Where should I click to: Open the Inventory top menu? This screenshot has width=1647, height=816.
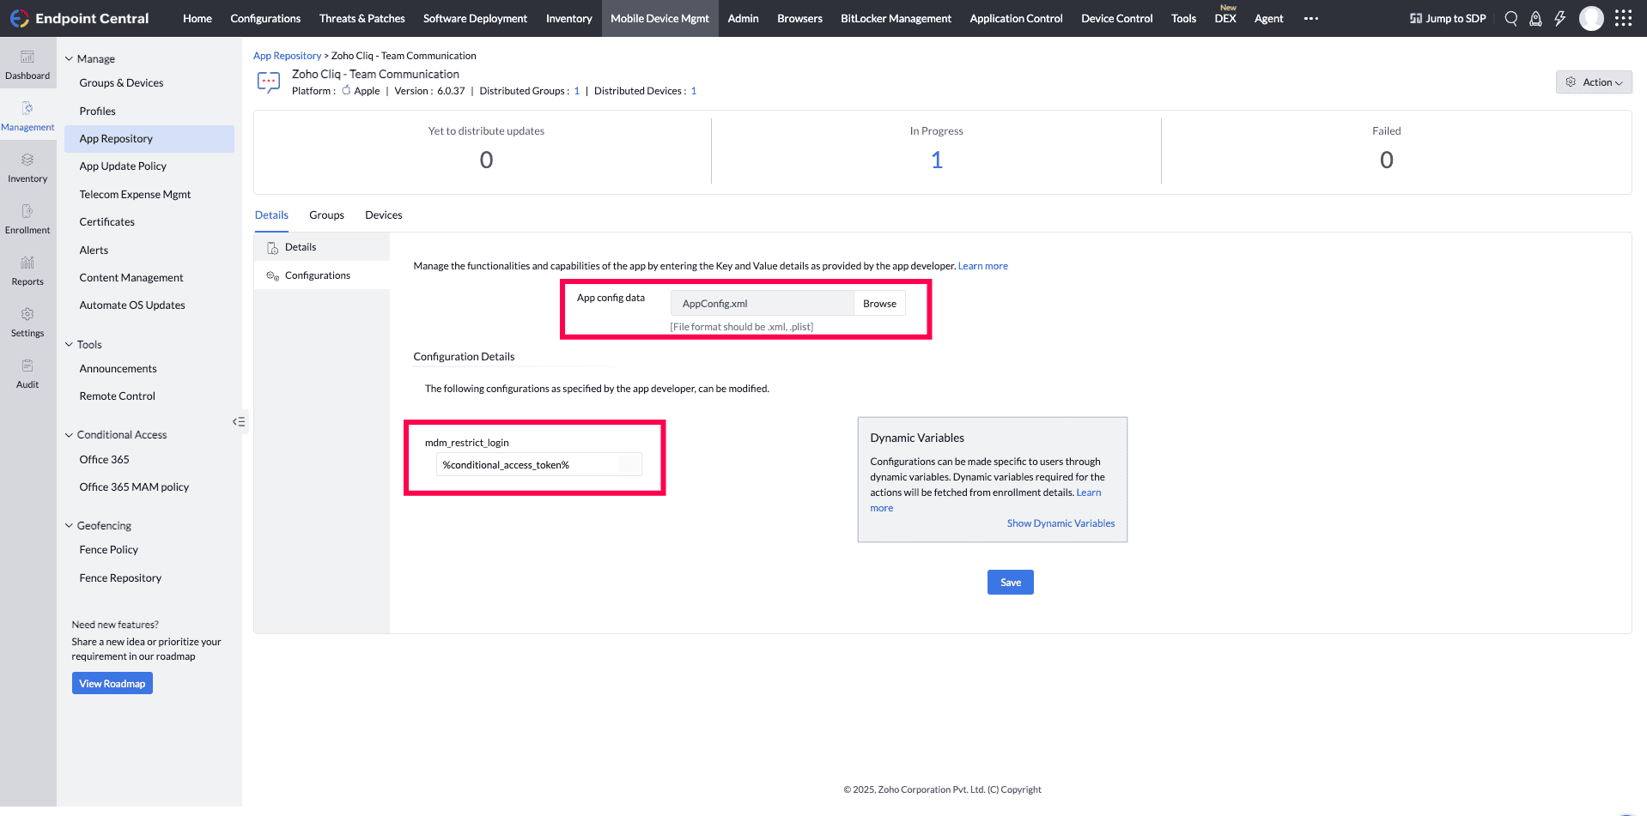569,18
